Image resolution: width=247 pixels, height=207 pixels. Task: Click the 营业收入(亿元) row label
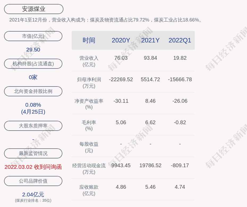89,61
